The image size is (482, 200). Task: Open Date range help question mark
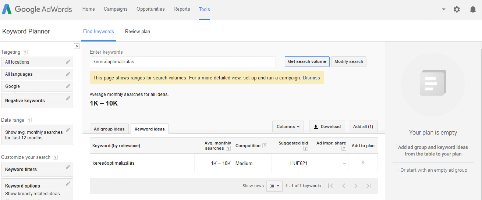[x=29, y=120]
